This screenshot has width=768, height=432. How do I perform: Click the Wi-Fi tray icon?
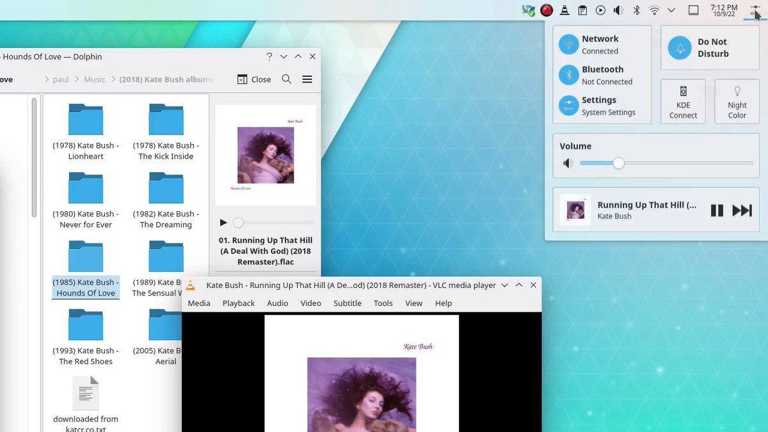[x=654, y=10]
